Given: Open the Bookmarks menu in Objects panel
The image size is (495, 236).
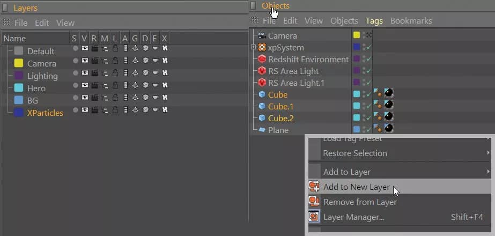Looking at the screenshot, I should pos(411,21).
